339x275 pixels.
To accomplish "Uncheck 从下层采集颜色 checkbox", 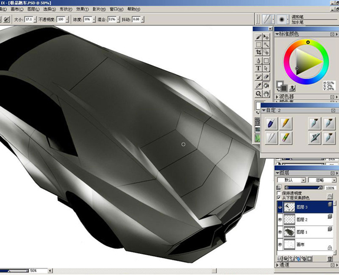I will [279, 198].
